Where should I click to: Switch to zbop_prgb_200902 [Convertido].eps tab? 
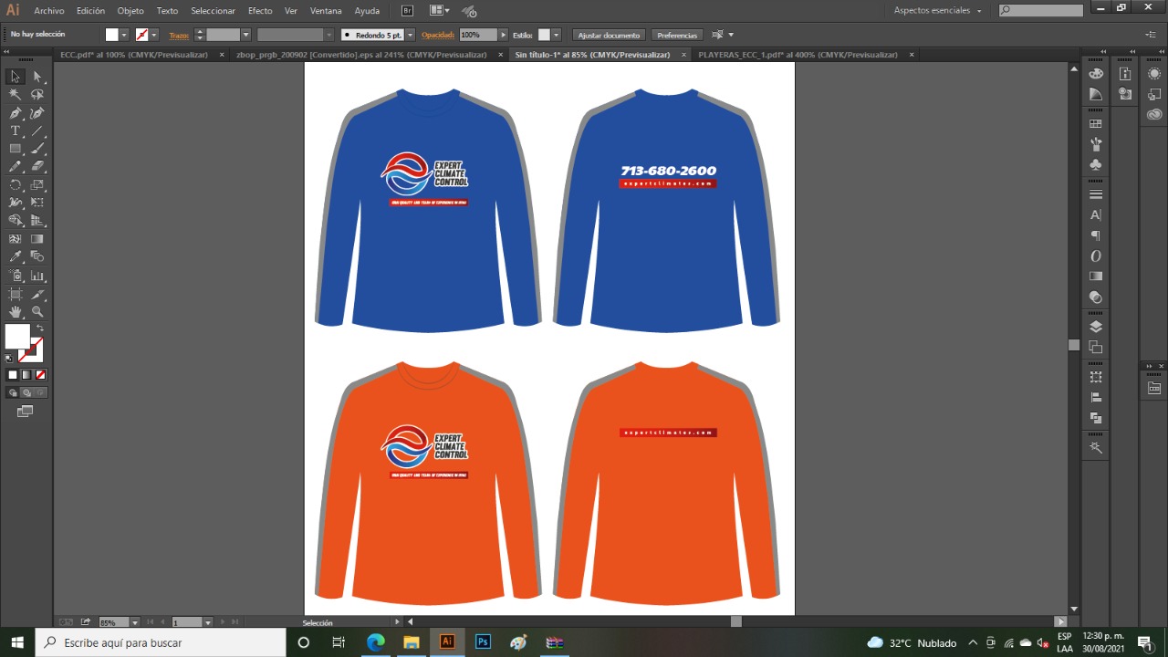tap(361, 55)
